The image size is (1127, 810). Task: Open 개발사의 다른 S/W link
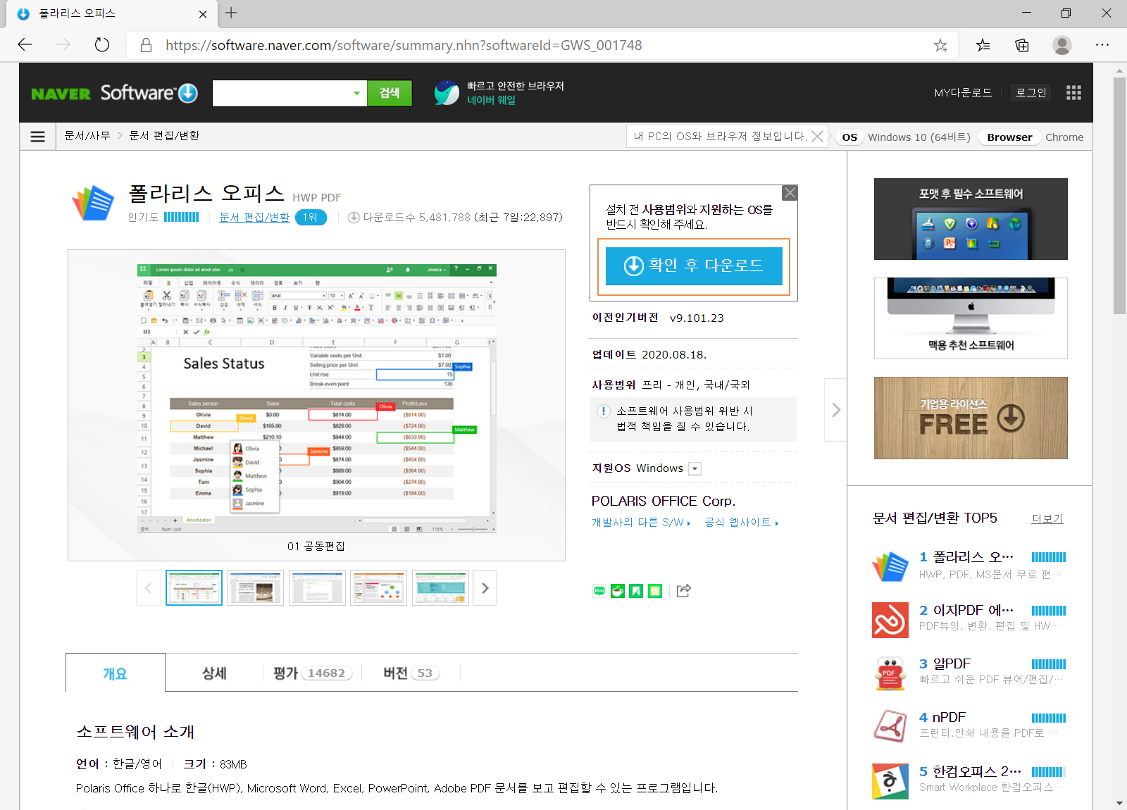point(641,523)
